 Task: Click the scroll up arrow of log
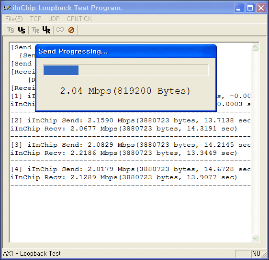tap(255, 47)
